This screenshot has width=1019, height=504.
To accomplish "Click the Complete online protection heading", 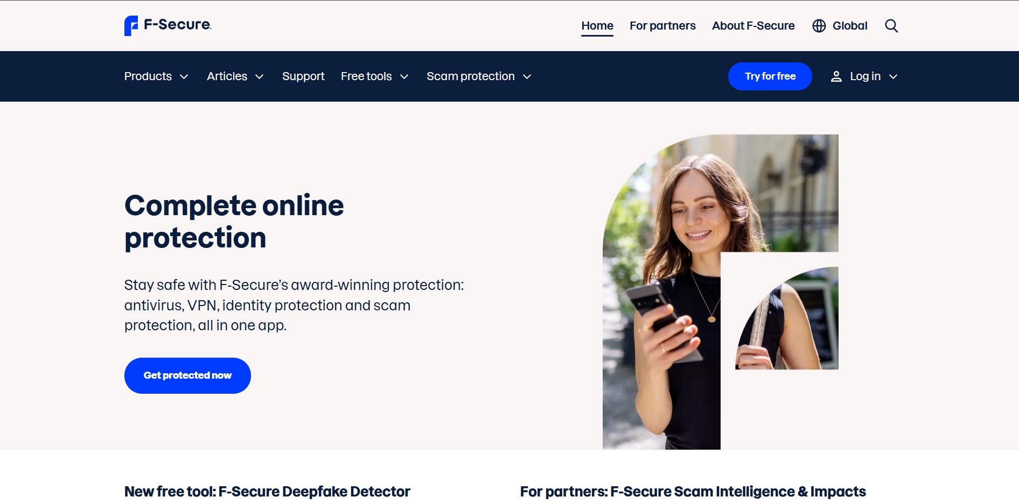I will click(x=234, y=222).
